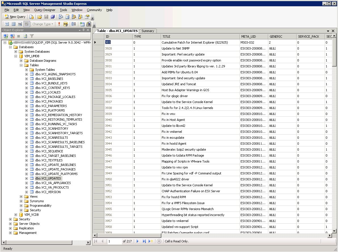Open the Tools menu
Viewport: 338px width, 252px height.
coord(64,10)
